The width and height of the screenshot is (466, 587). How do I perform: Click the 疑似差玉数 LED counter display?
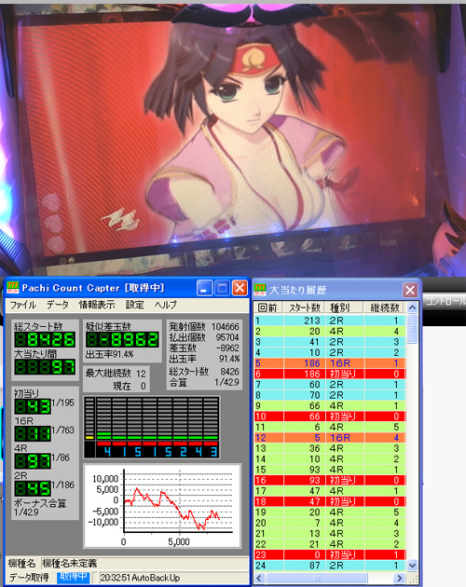[x=122, y=340]
